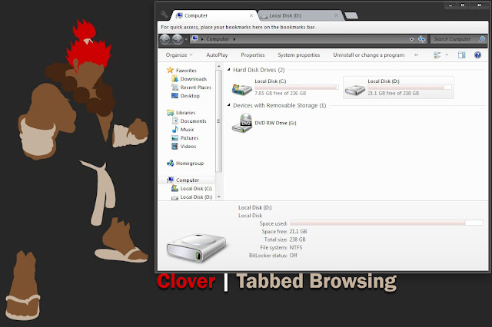Select Homegroup in the sidebar
This screenshot has width=492, height=327.
click(x=185, y=163)
